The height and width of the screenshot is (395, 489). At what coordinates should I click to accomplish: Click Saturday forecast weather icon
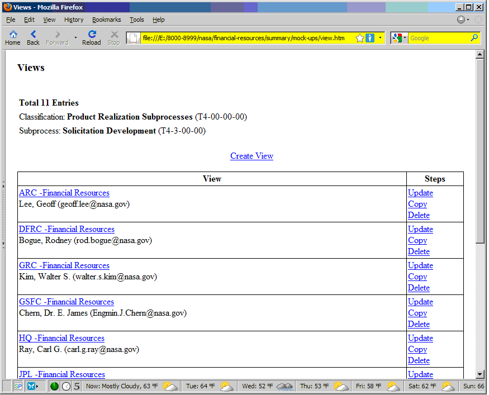click(448, 386)
